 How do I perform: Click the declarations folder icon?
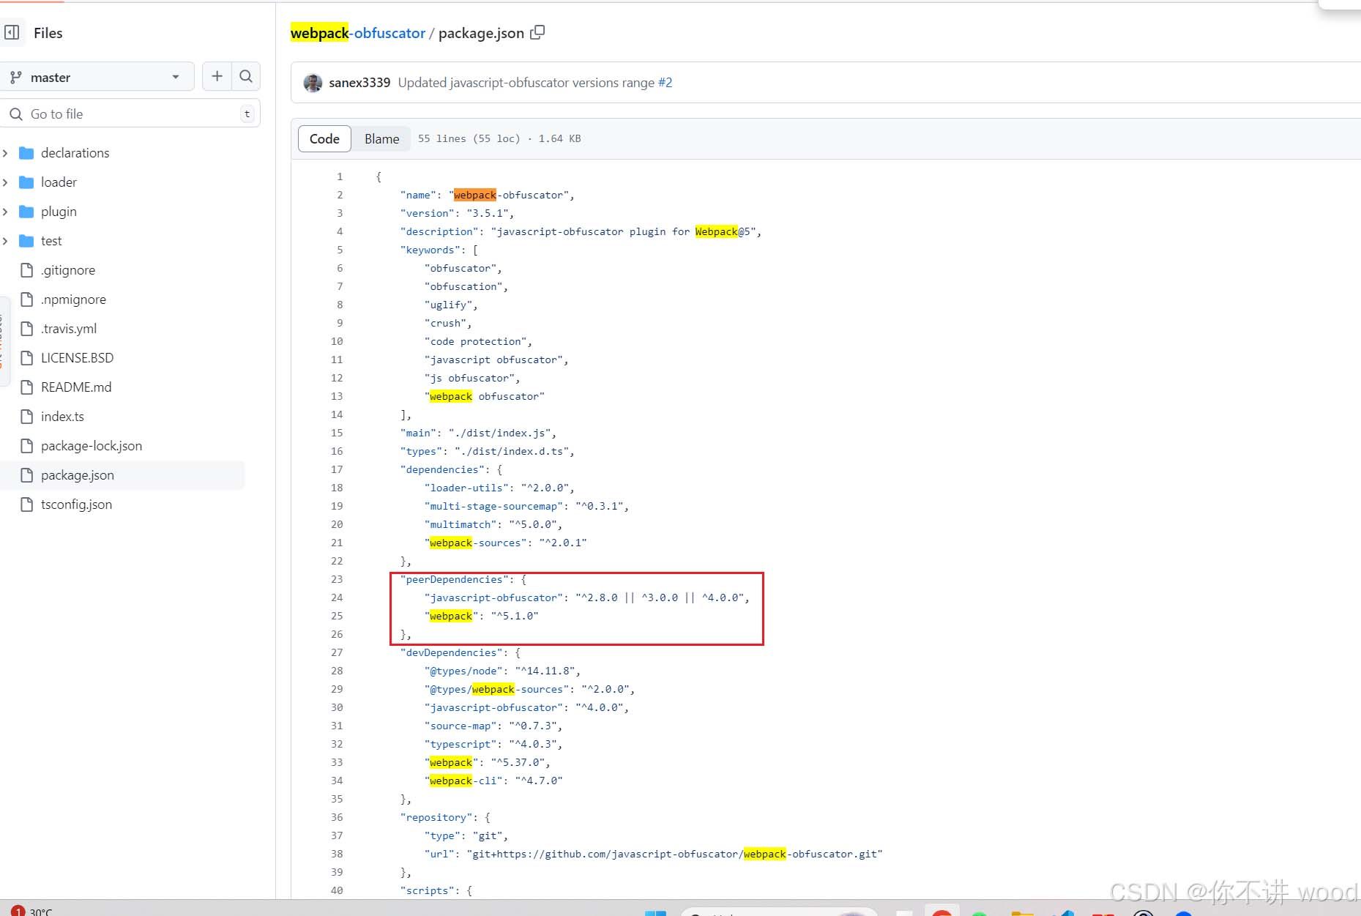[26, 153]
